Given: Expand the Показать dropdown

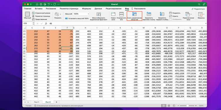Looking at the screenshot, I should pyautogui.click(x=60, y=14).
